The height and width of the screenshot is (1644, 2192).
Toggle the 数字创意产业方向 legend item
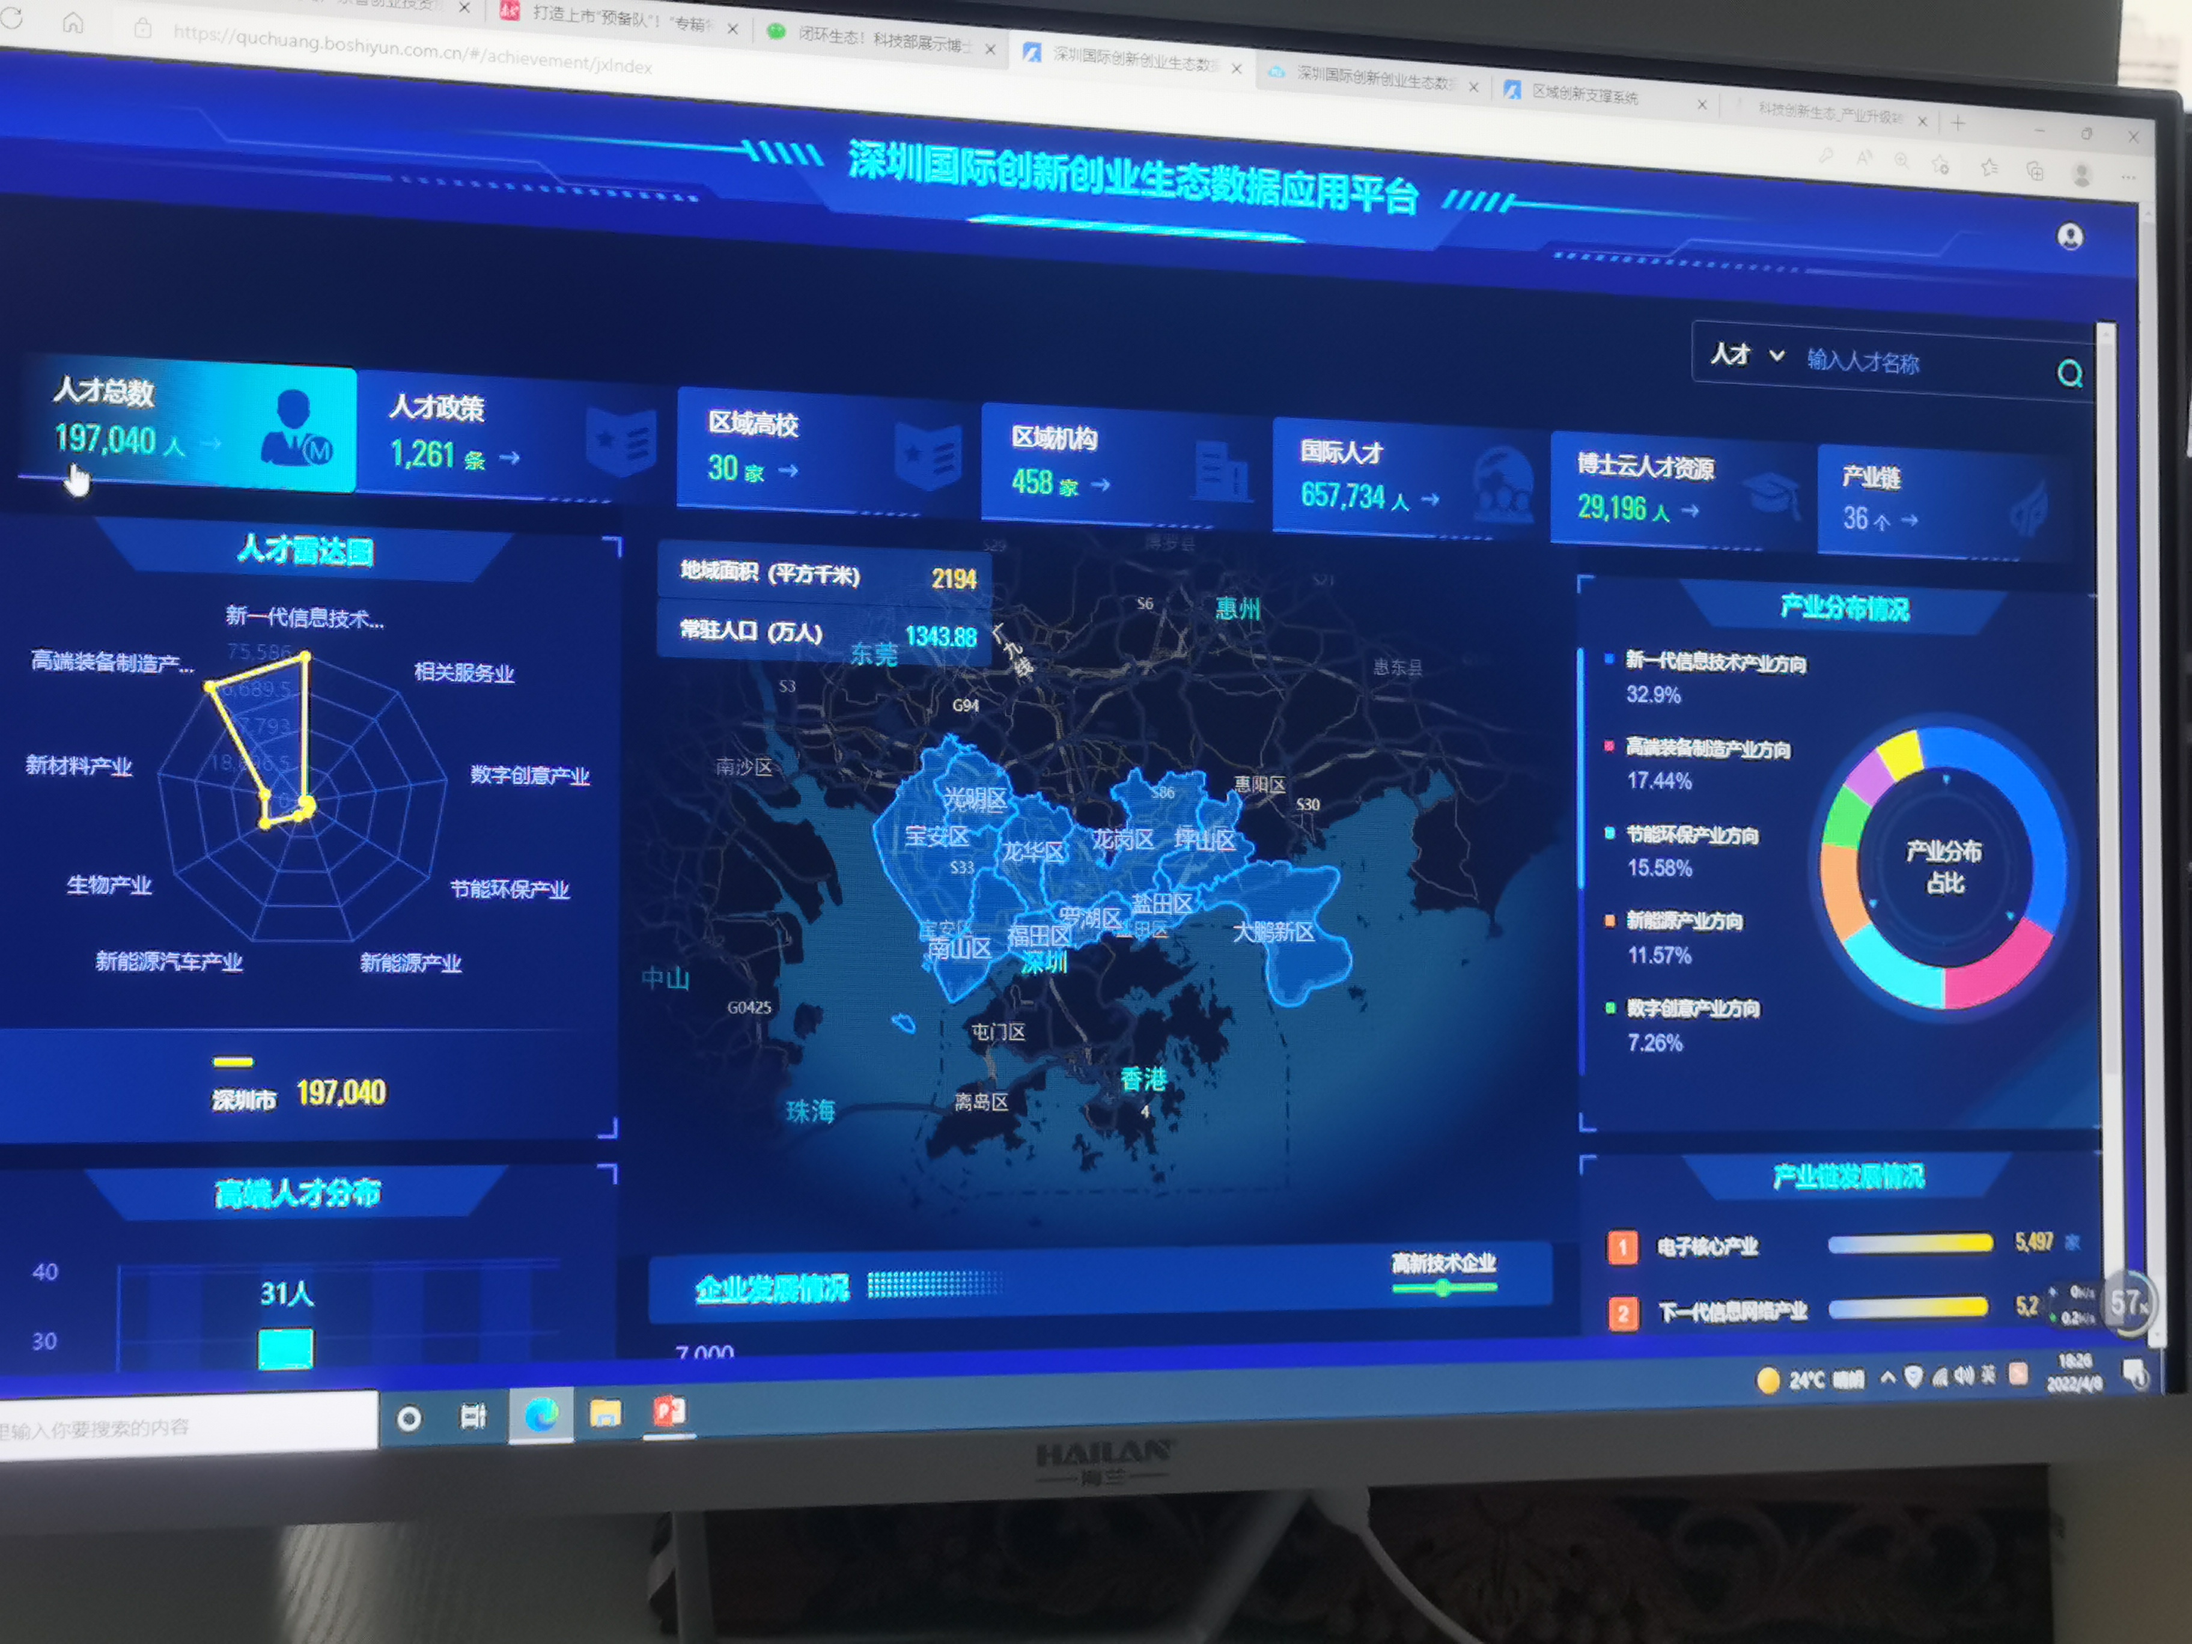[1682, 1008]
